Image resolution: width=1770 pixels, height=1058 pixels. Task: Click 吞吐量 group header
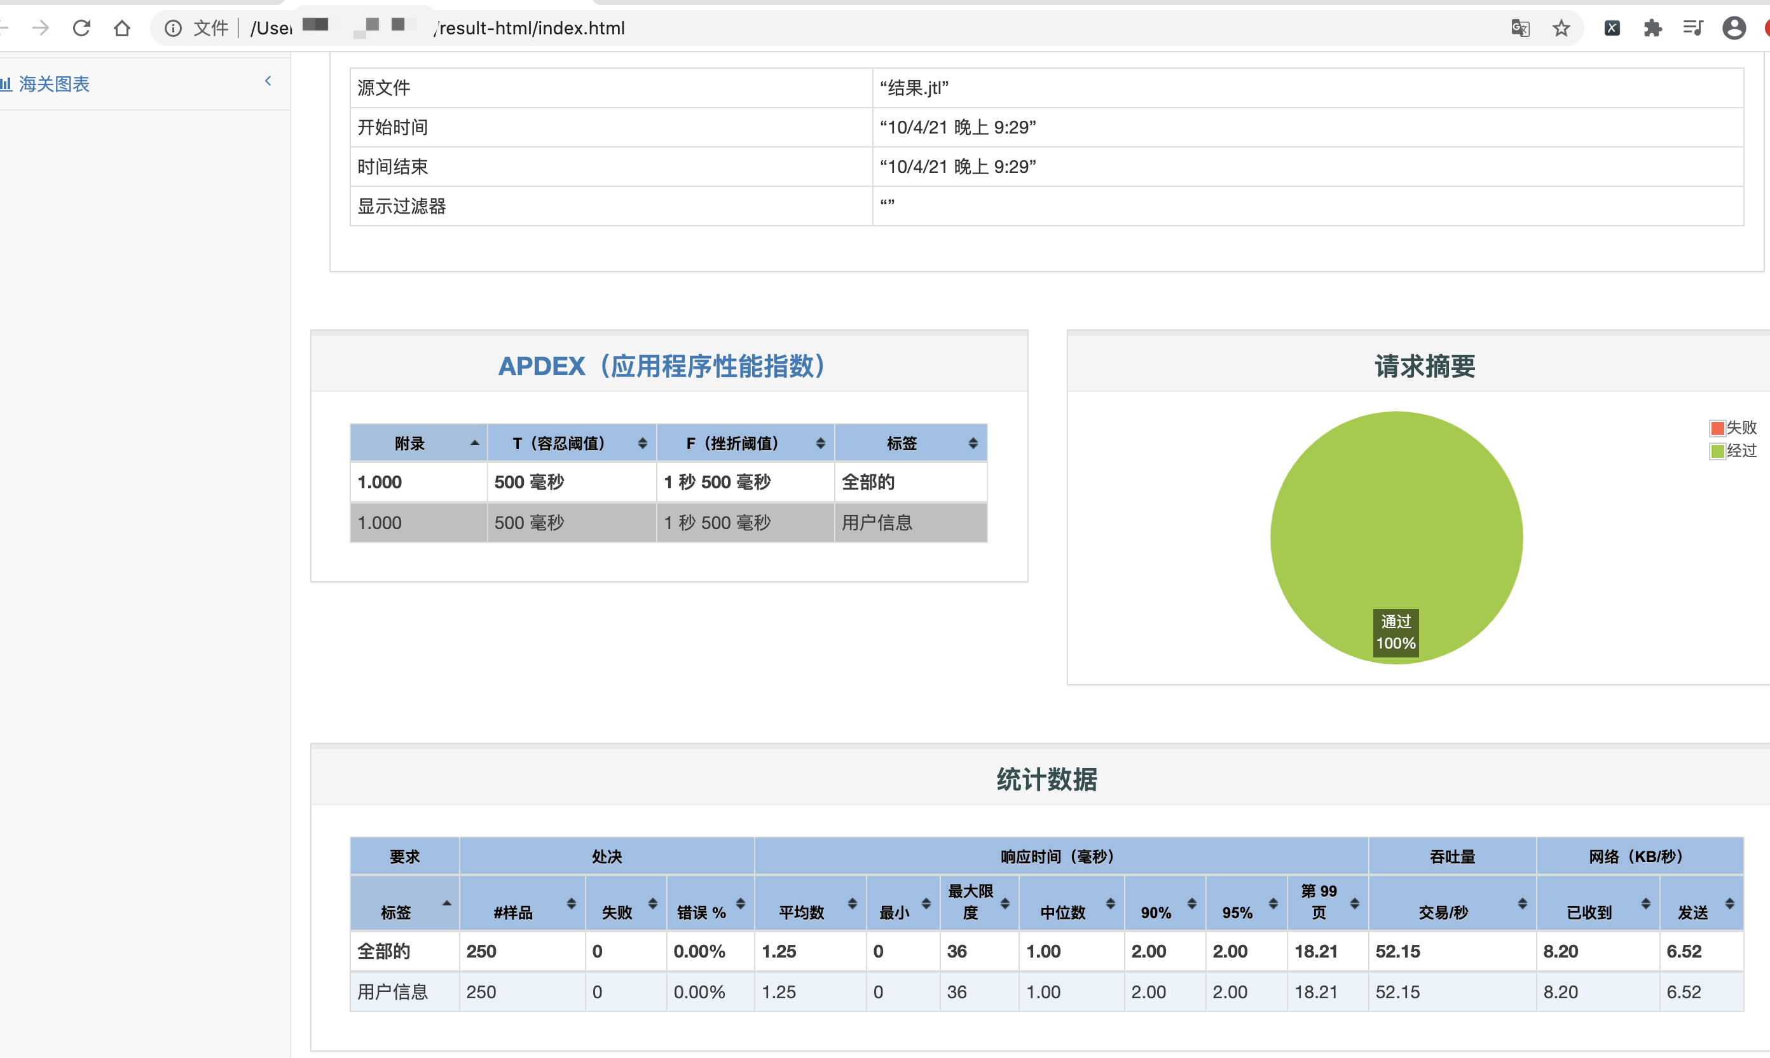(1452, 856)
